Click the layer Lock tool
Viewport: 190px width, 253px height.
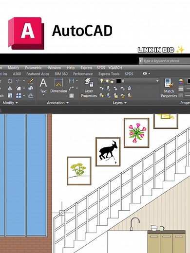point(122,88)
